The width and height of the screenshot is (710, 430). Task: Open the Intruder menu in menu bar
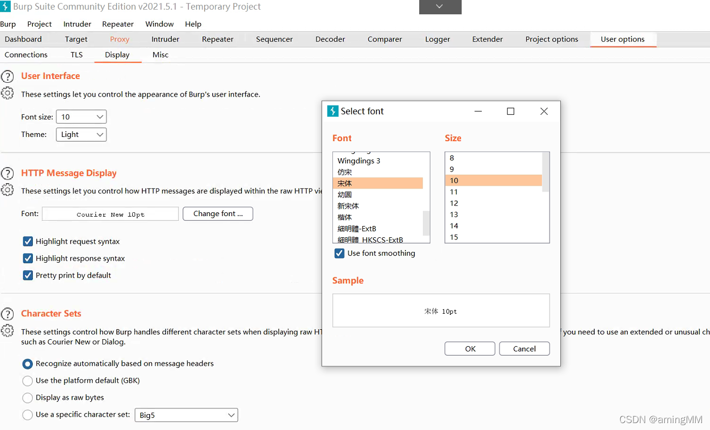77,24
